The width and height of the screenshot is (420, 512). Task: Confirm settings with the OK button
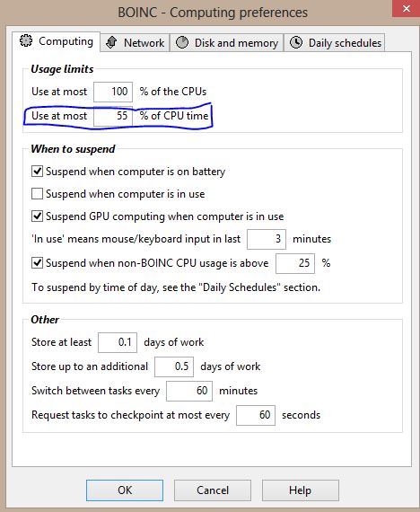coord(125,490)
